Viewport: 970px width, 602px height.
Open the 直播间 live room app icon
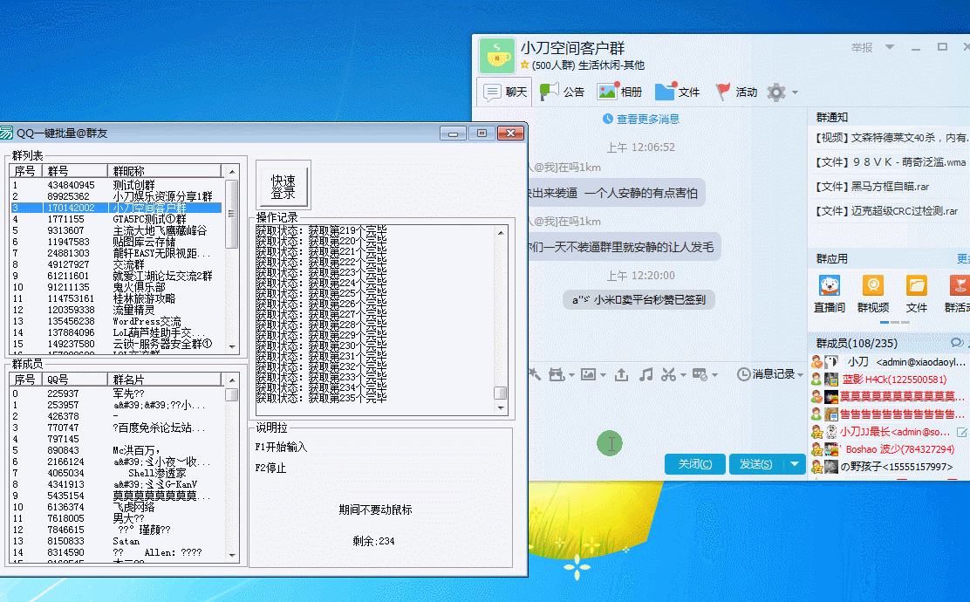pos(830,286)
